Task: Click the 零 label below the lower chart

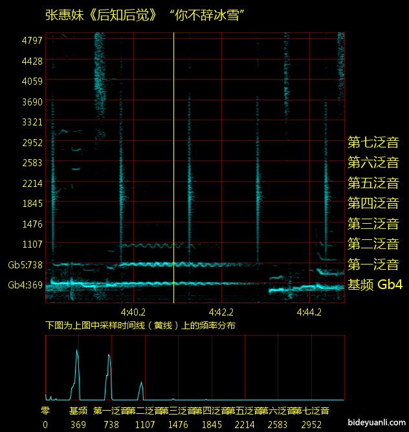Action: tap(45, 411)
